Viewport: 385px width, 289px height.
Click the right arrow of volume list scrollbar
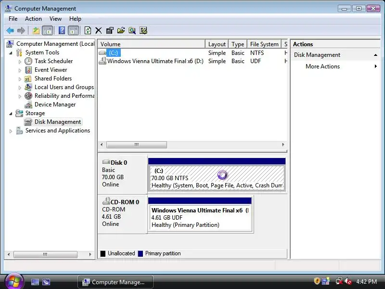(x=283, y=145)
